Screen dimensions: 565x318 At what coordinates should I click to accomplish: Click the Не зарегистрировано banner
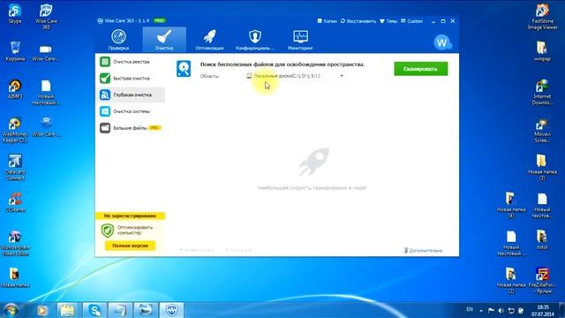[130, 216]
